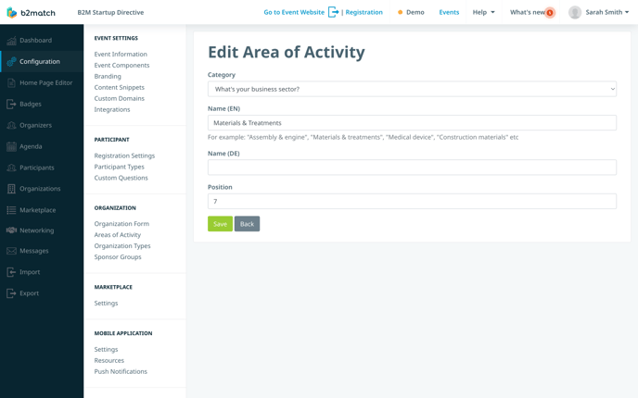The image size is (638, 398).
Task: Click the Home Page Editor document icon
Action: click(11, 83)
